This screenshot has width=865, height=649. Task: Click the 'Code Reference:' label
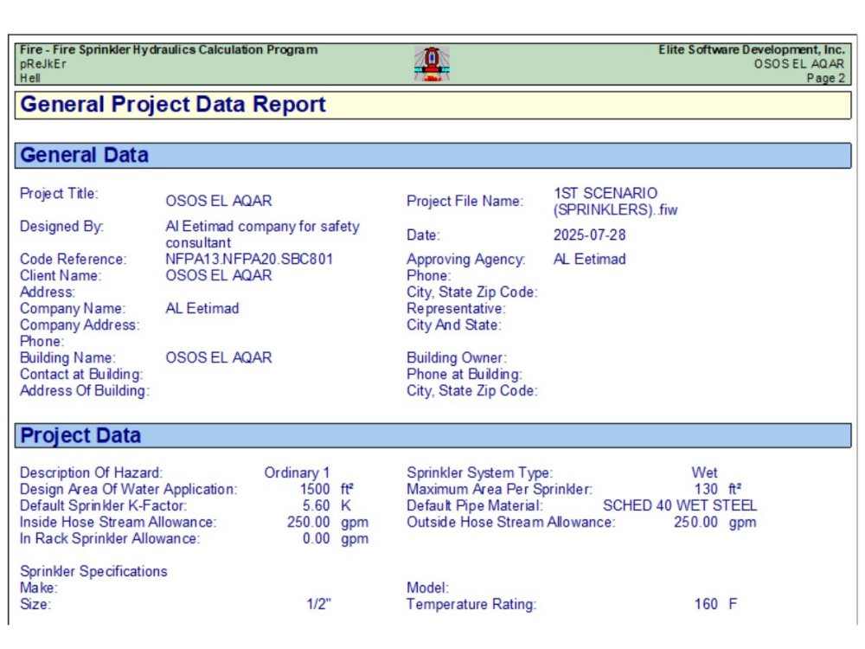[74, 259]
